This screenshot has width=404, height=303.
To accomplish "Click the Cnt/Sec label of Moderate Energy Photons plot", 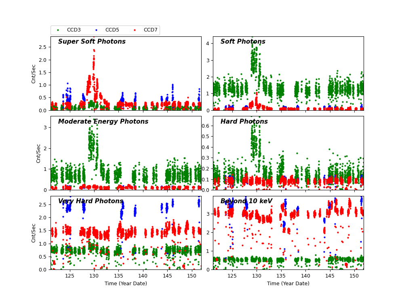I will click(x=39, y=153).
